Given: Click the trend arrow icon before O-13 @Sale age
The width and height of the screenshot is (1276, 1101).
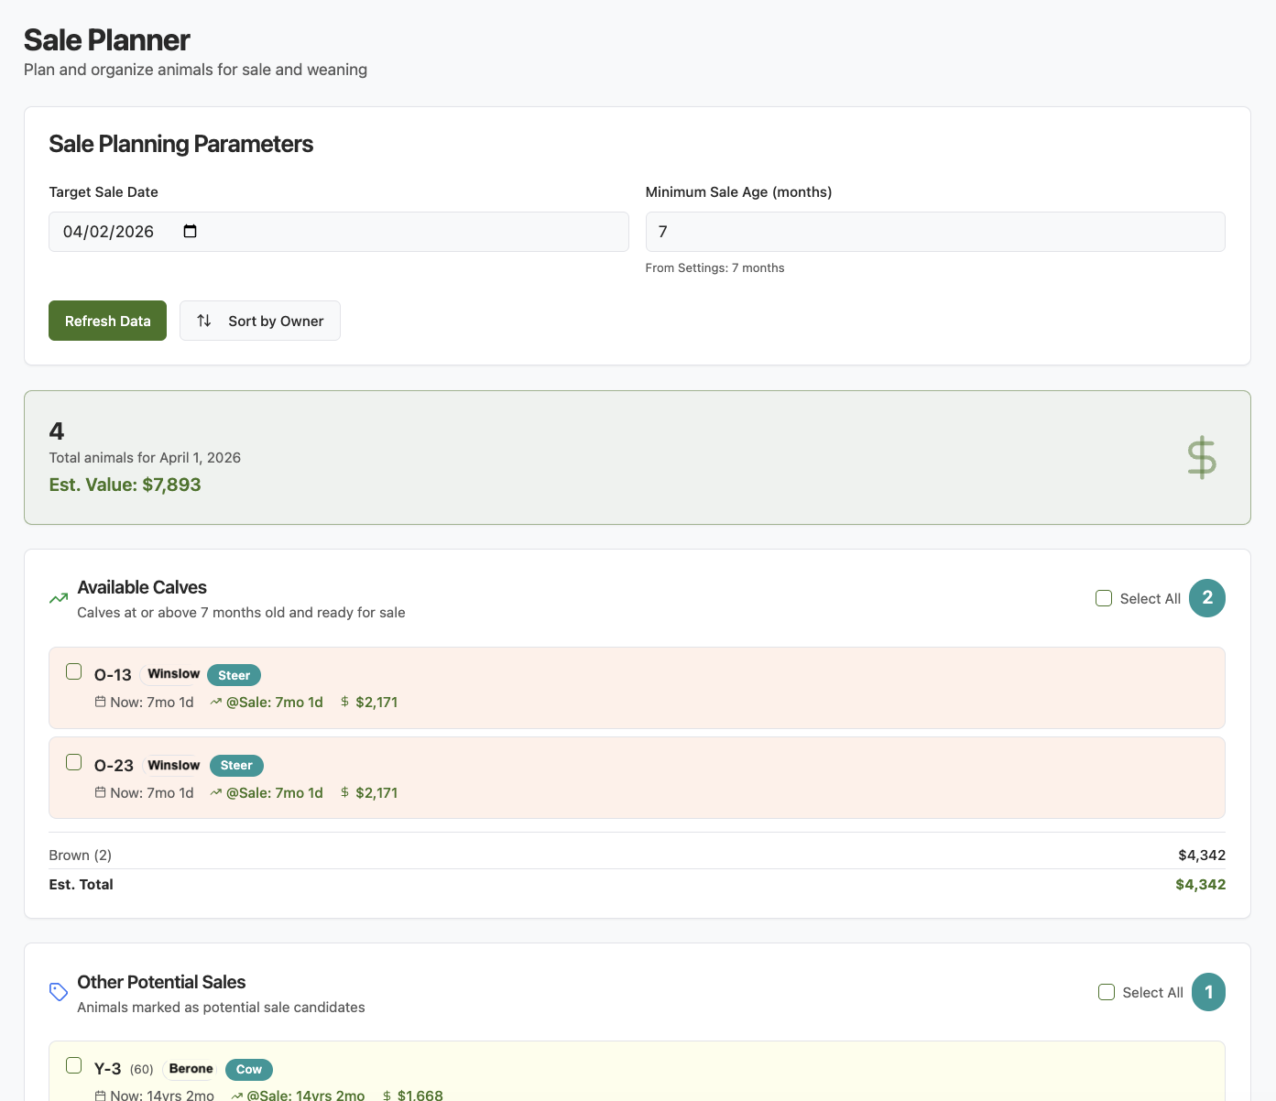Looking at the screenshot, I should (x=216, y=702).
